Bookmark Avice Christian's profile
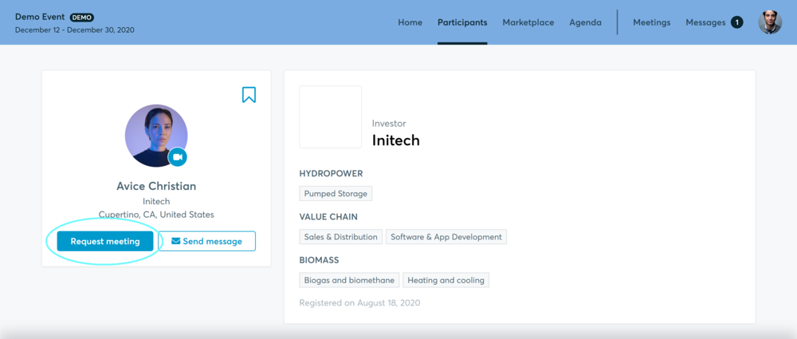The image size is (797, 339). [249, 95]
